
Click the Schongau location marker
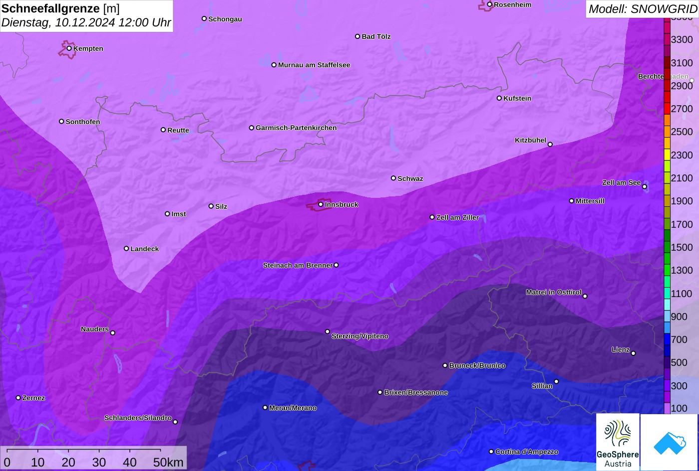(x=204, y=19)
